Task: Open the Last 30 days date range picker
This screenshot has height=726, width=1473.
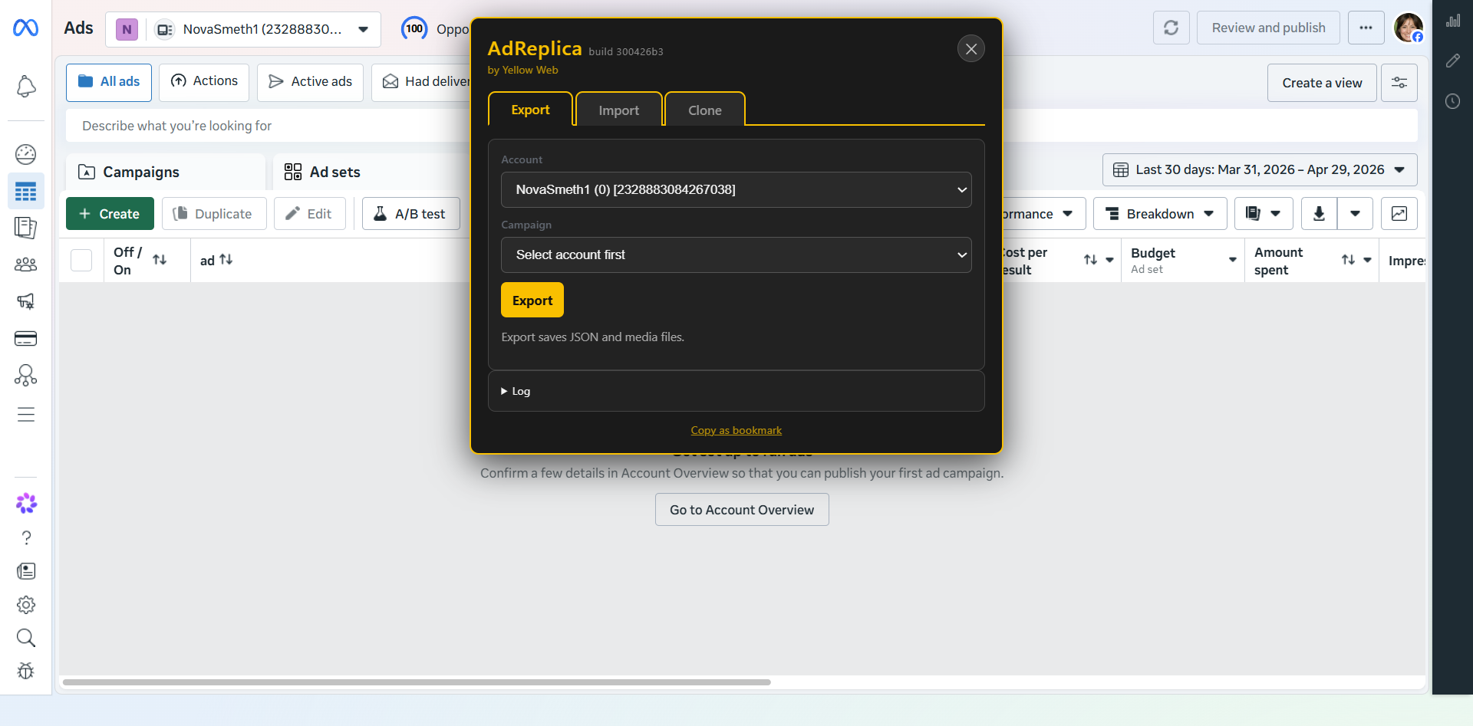Action: (x=1260, y=169)
